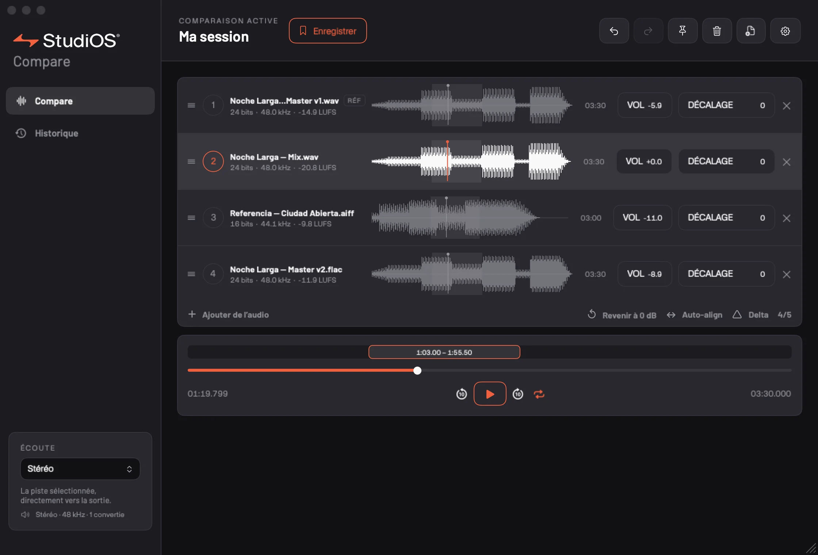Image resolution: width=818 pixels, height=555 pixels.
Task: Open settings with the gear icon
Action: click(785, 31)
